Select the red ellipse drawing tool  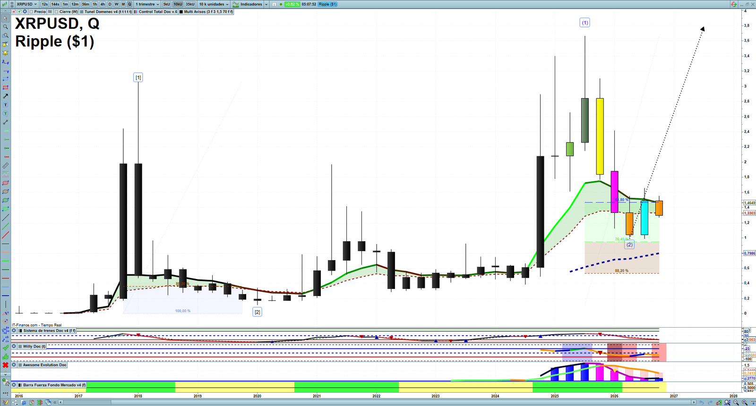pos(5,183)
